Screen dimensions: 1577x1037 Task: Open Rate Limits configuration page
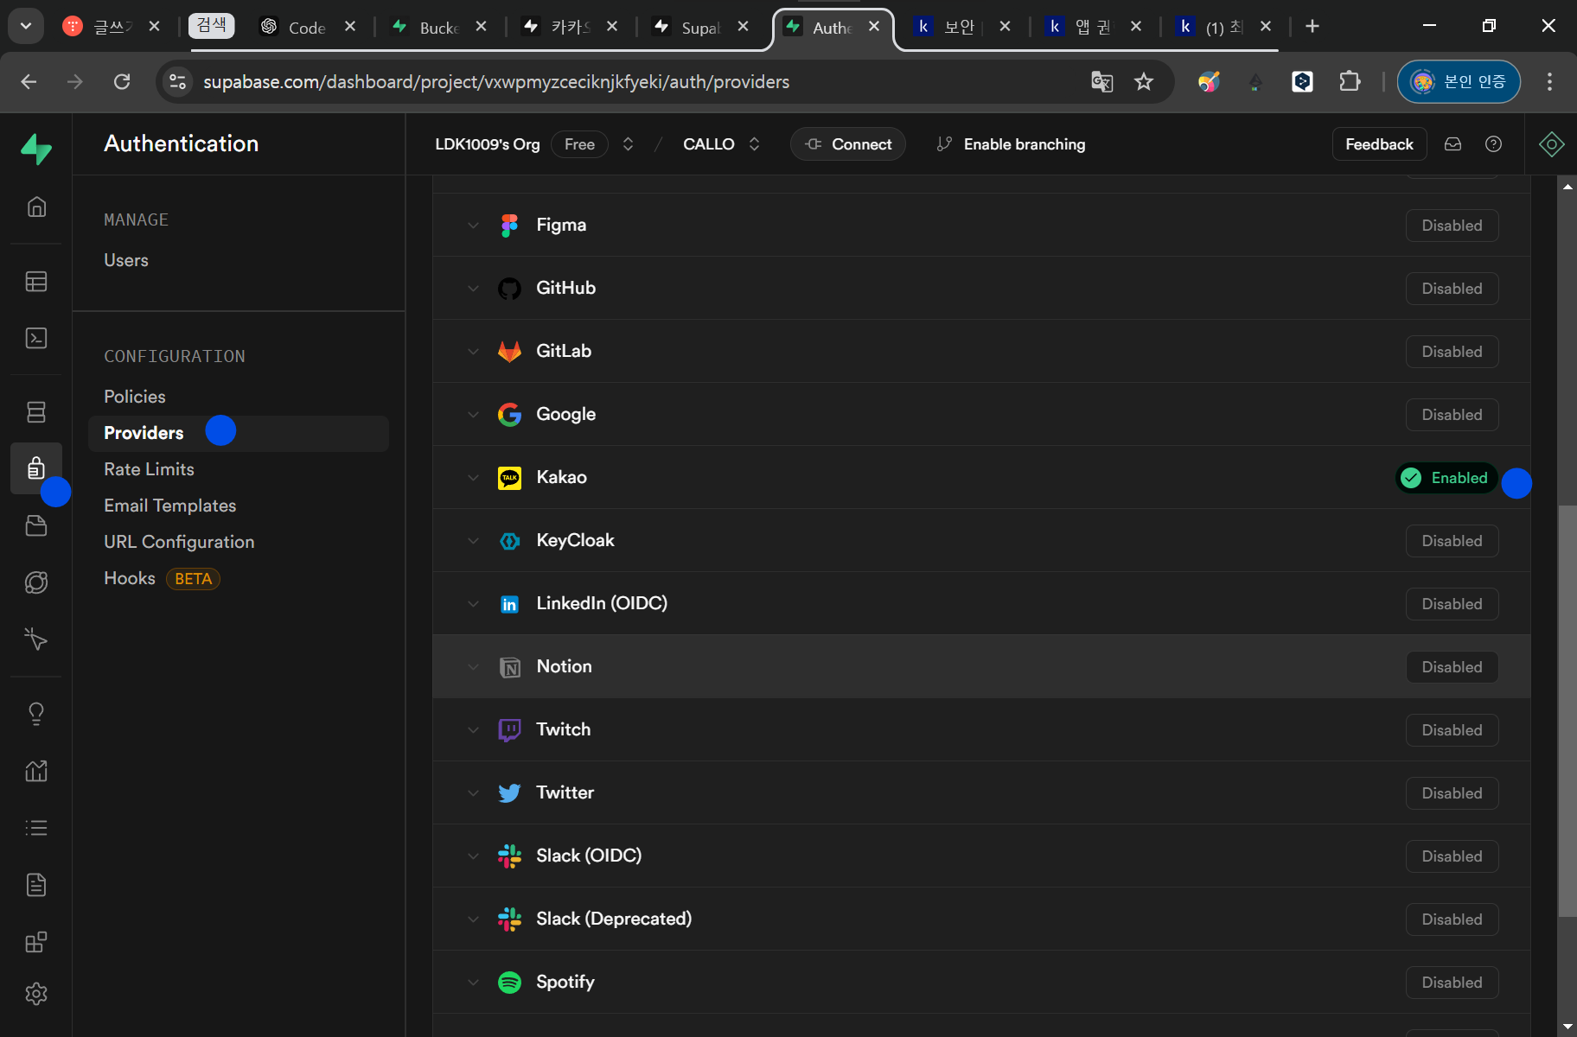pos(149,469)
